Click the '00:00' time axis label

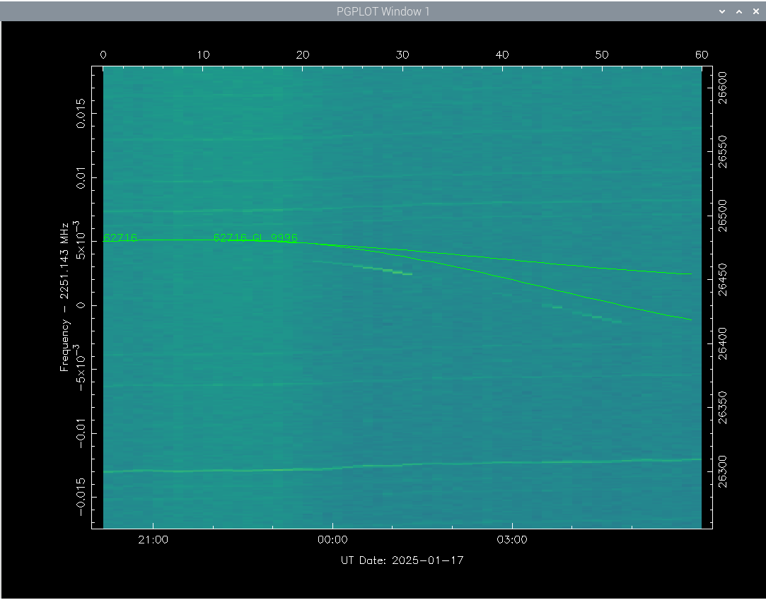tap(332, 539)
